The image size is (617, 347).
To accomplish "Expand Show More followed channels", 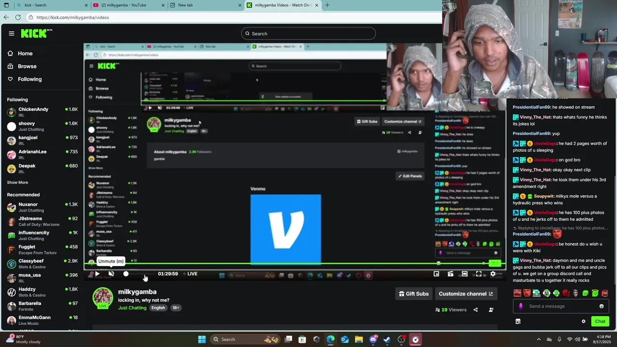I will 17,183.
